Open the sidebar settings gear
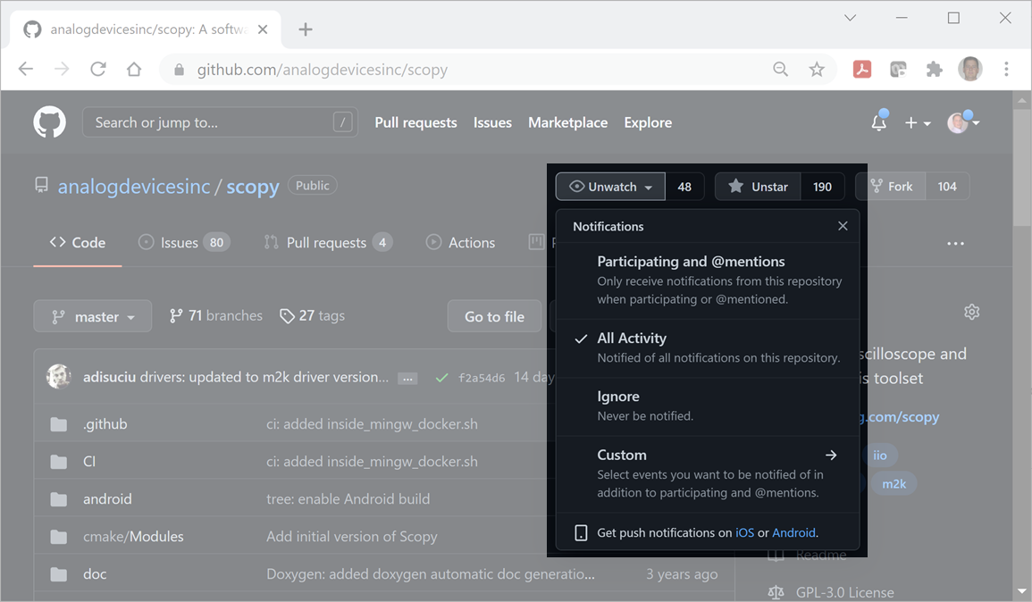Viewport: 1032px width, 602px height. click(971, 311)
